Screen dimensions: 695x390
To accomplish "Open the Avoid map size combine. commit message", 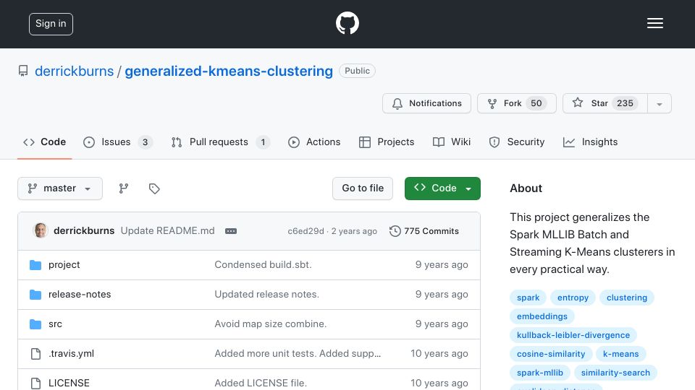I will pyautogui.click(x=271, y=324).
